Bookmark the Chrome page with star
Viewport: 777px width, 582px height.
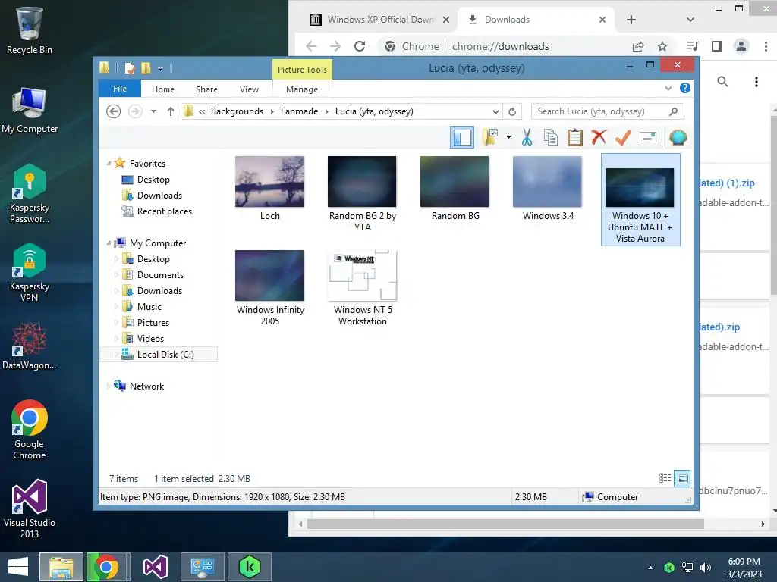click(x=662, y=46)
